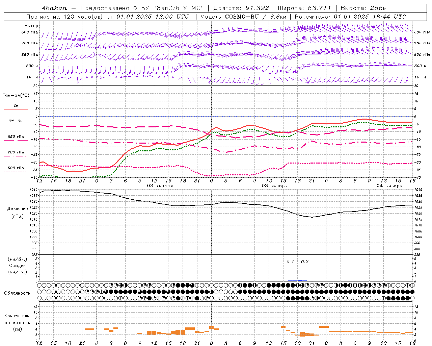Viewport: 432px width, 346px height.
Task: Click the (мм/3ч.) precipitation unit label
Action: click(x=18, y=259)
